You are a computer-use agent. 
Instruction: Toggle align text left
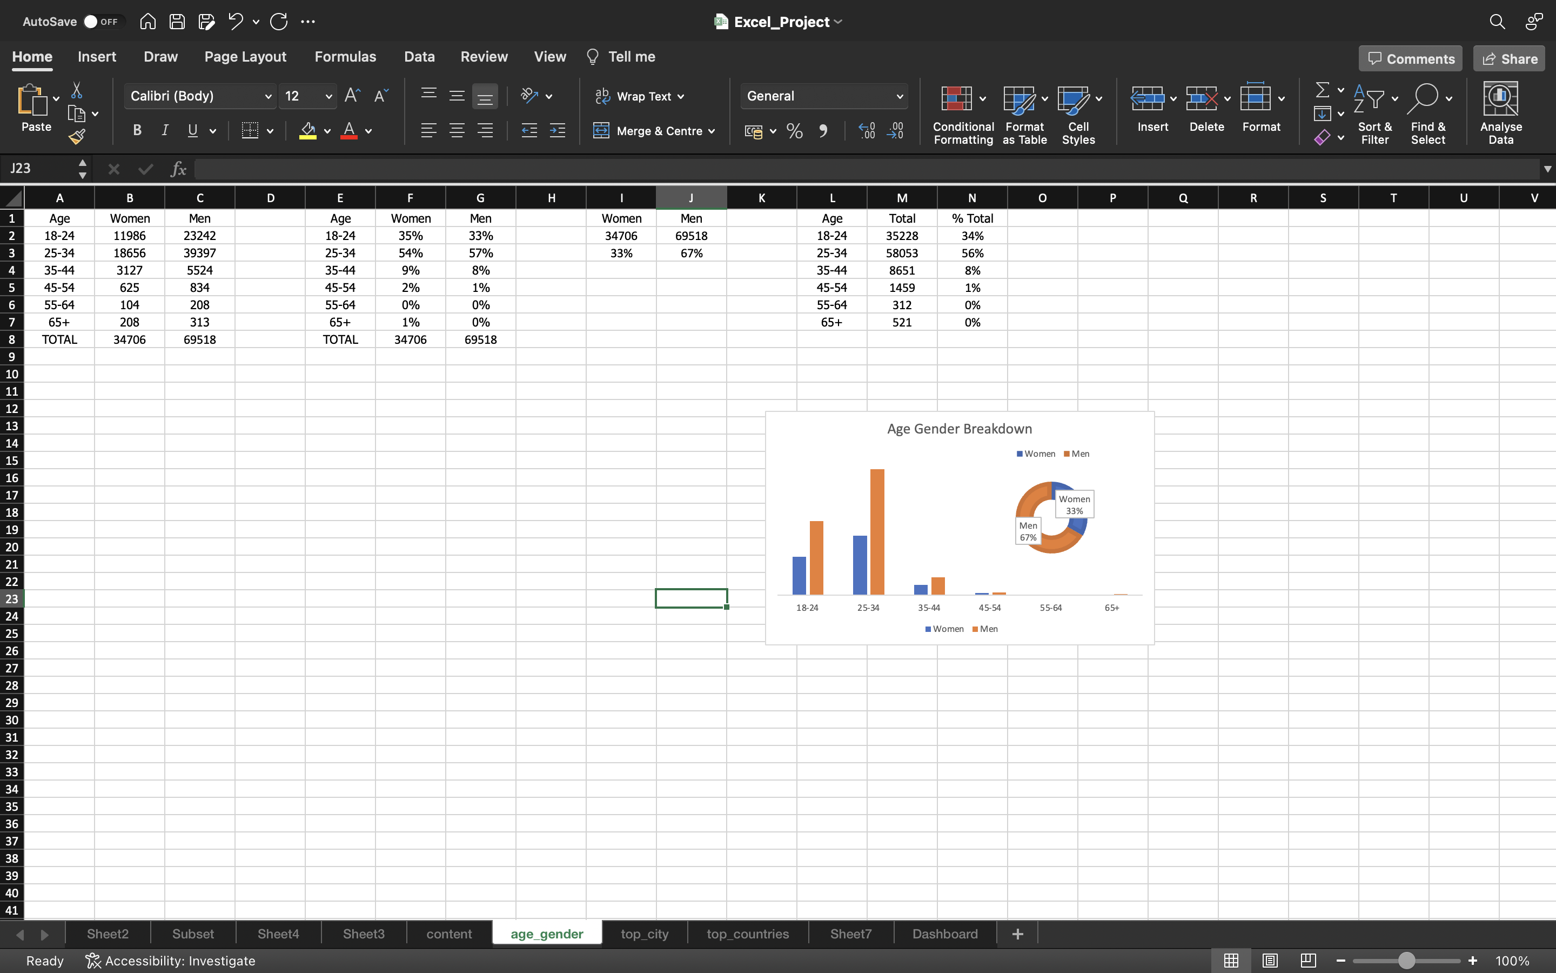pyautogui.click(x=428, y=131)
